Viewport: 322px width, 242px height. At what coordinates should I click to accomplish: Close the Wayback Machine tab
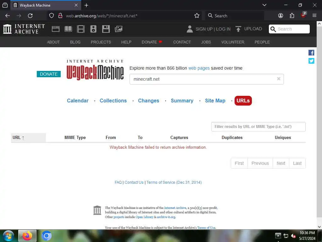(x=76, y=5)
